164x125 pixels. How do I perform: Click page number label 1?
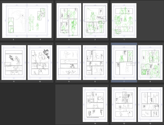(124, 40)
